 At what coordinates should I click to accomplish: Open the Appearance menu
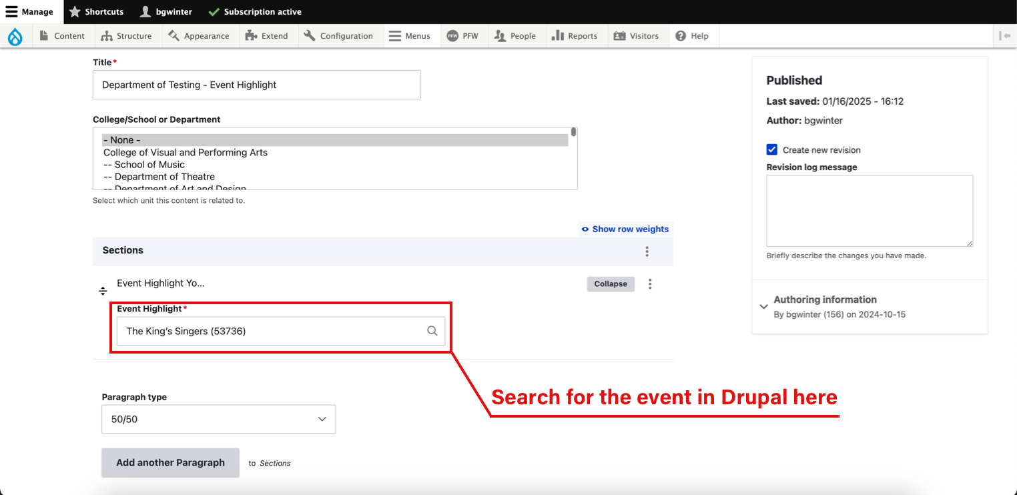199,36
